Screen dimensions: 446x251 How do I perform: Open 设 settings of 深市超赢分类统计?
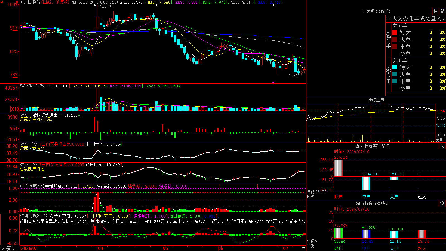click(442, 203)
